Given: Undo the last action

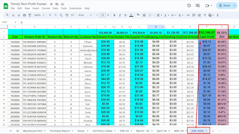Looking at the screenshot, I should point(13,15).
